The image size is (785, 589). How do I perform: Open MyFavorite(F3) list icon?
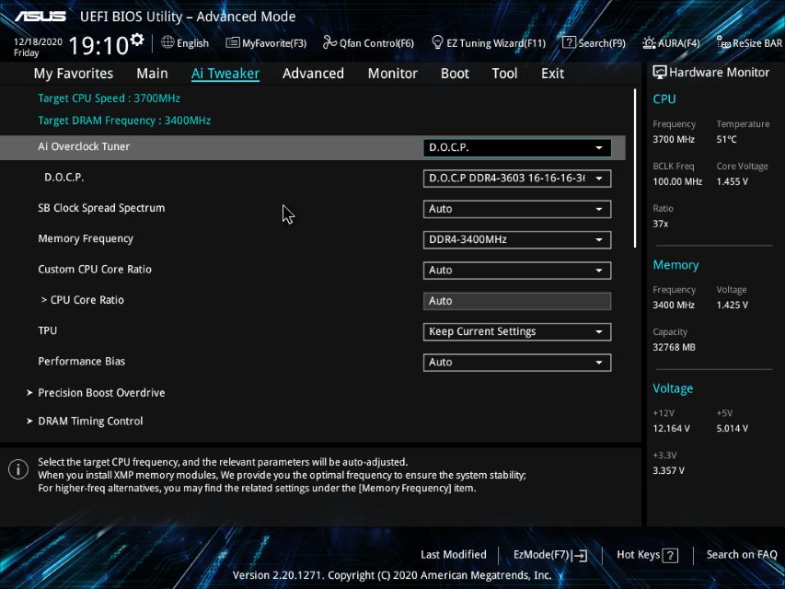tap(232, 43)
